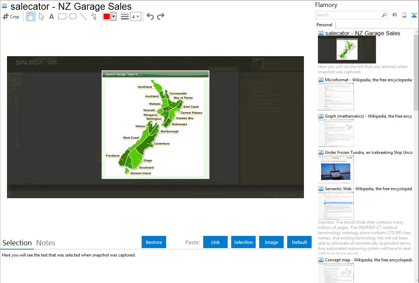Click the West Coast map label
This screenshot has height=283, width=419.
[x=131, y=138]
